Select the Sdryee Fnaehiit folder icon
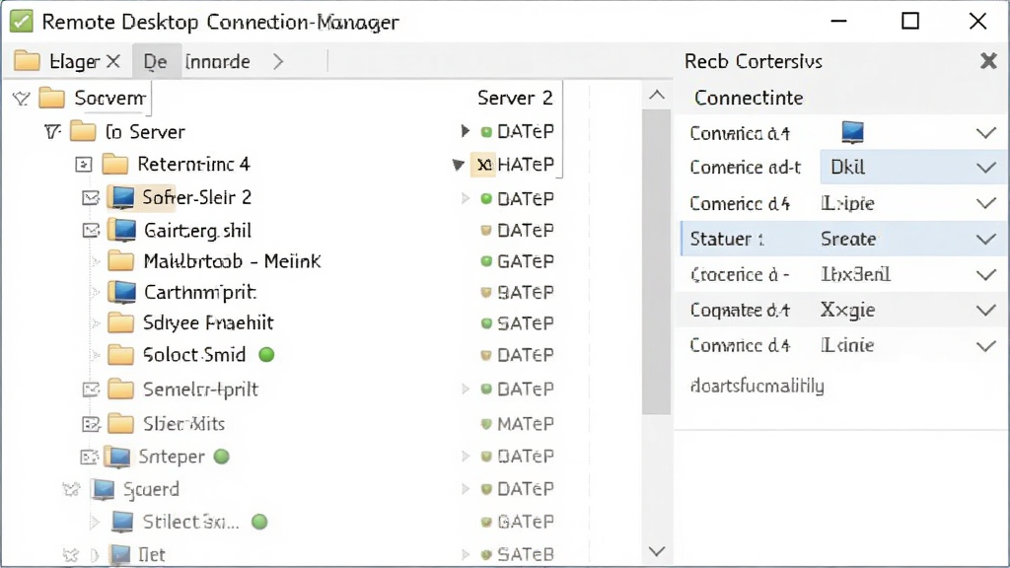Screen dimensions: 1010x568 (x=120, y=322)
